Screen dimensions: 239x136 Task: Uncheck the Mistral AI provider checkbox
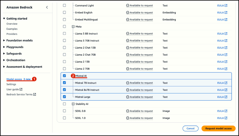(x=64, y=76)
